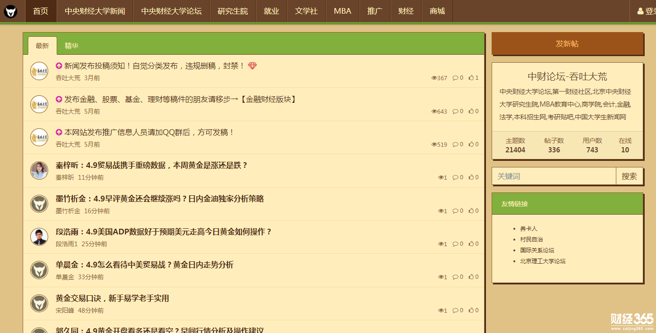
Task: Click the 发新帖 button
Action: point(567,43)
